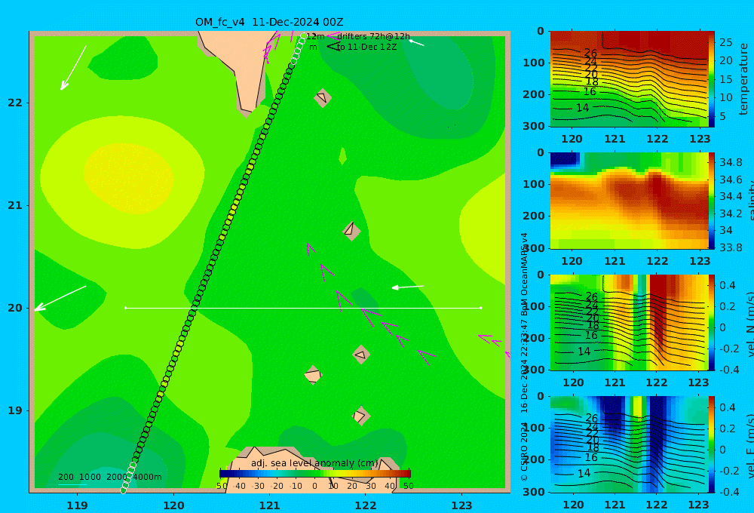The image size is (754, 513).
Task: Click the yellow high sea-level anomaly near 21.3°N
Action: 128,177
